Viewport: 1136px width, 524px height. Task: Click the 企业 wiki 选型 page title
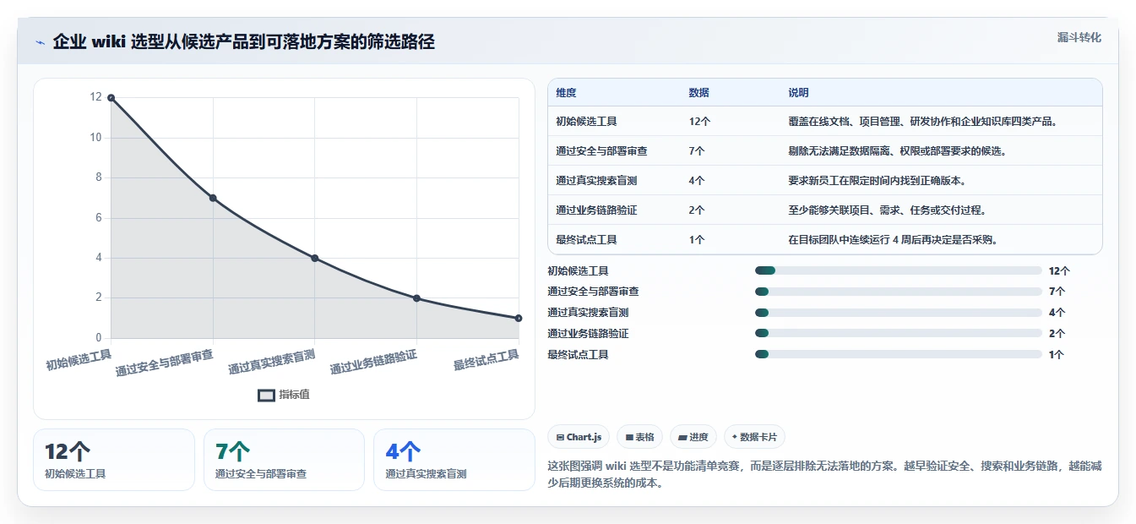click(x=243, y=42)
